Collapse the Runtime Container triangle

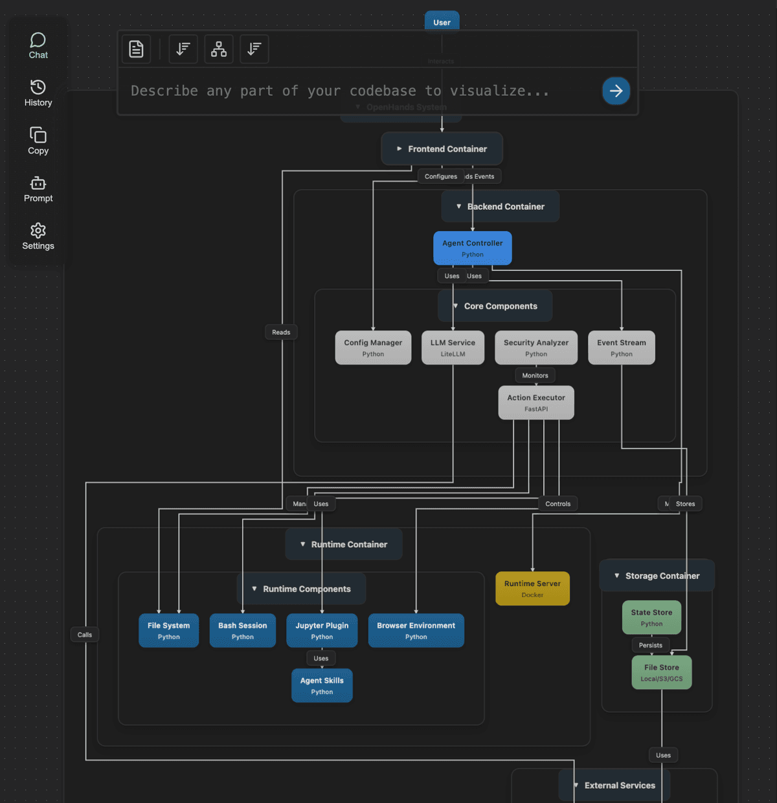[302, 545]
